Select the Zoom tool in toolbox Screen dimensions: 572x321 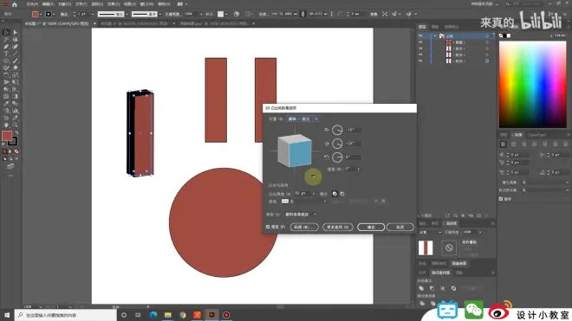click(16, 125)
